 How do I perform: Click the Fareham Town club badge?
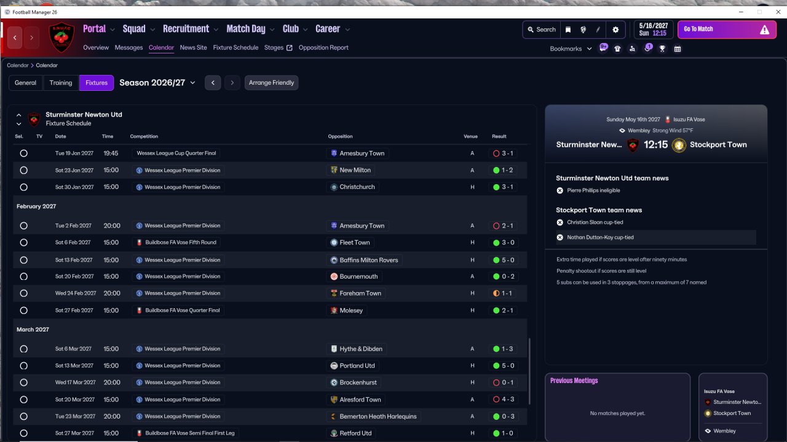[334, 293]
